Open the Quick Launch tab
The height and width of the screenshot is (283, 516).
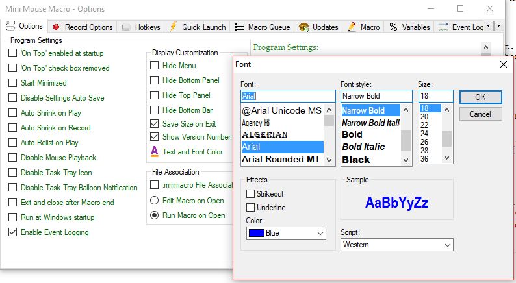pyautogui.click(x=198, y=27)
